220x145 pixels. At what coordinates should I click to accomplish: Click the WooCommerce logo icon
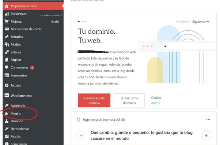(x=7, y=96)
